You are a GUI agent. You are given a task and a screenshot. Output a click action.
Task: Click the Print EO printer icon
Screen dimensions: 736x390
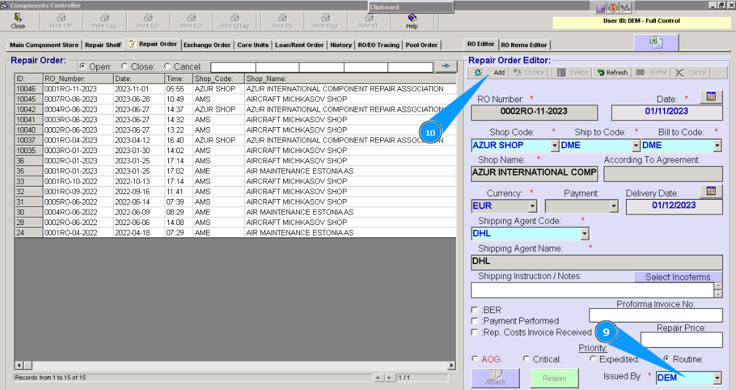tap(191, 17)
